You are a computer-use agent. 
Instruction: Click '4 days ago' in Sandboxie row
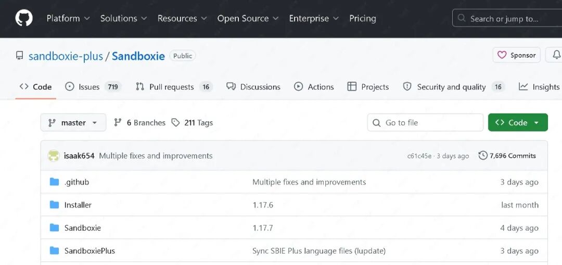(519, 228)
